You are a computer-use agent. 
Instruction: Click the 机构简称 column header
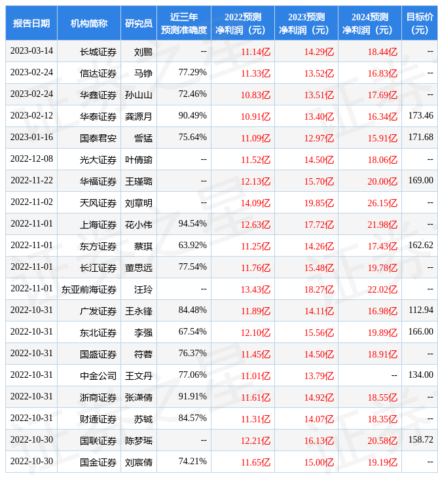pos(89,24)
